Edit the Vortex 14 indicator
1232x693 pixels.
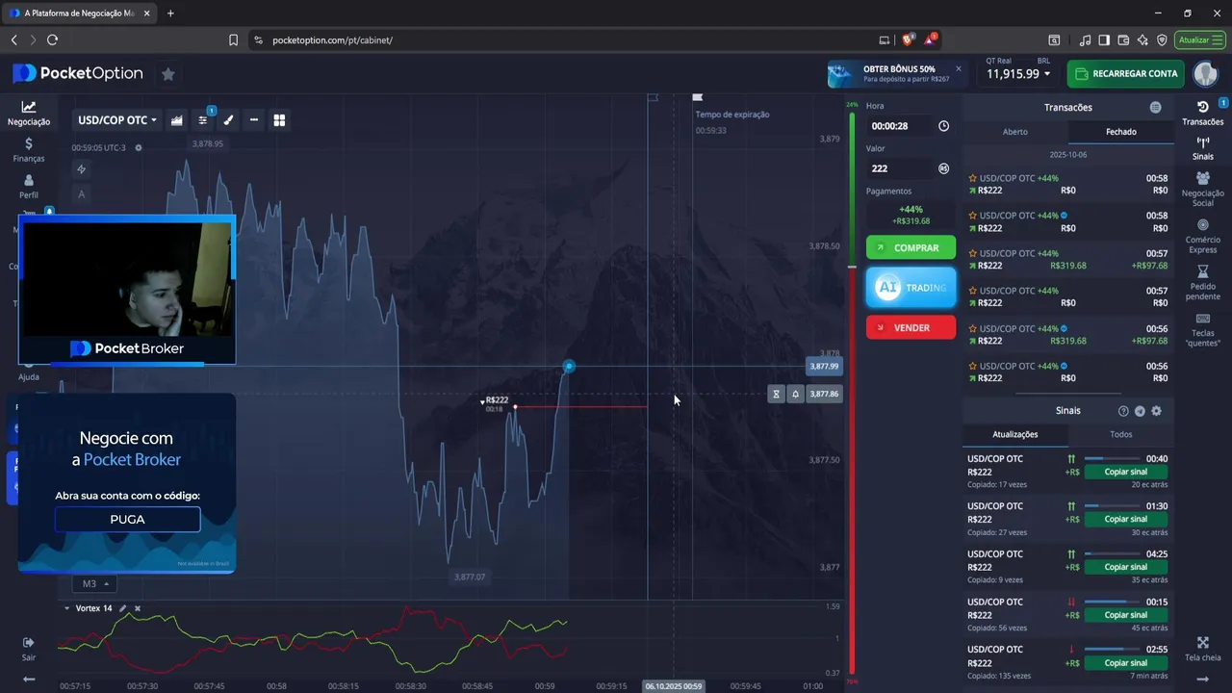click(x=122, y=608)
